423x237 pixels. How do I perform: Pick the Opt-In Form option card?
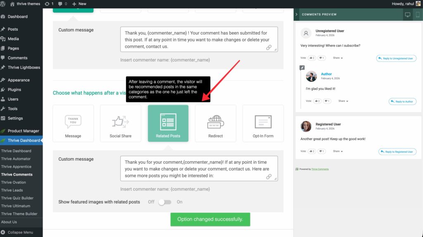263,123
